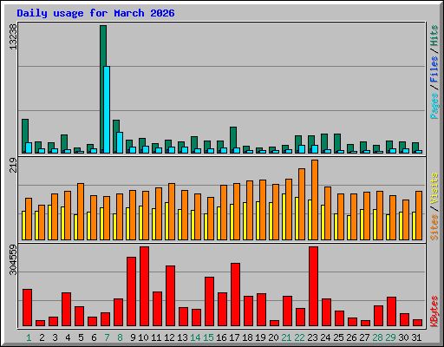Click day label 10 on x-axis

pyautogui.click(x=143, y=337)
